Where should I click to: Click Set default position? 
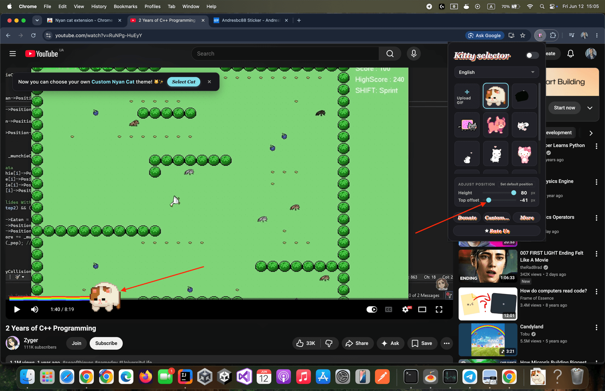(516, 184)
